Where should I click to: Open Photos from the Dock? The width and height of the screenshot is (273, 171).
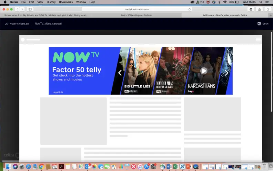tap(94, 167)
